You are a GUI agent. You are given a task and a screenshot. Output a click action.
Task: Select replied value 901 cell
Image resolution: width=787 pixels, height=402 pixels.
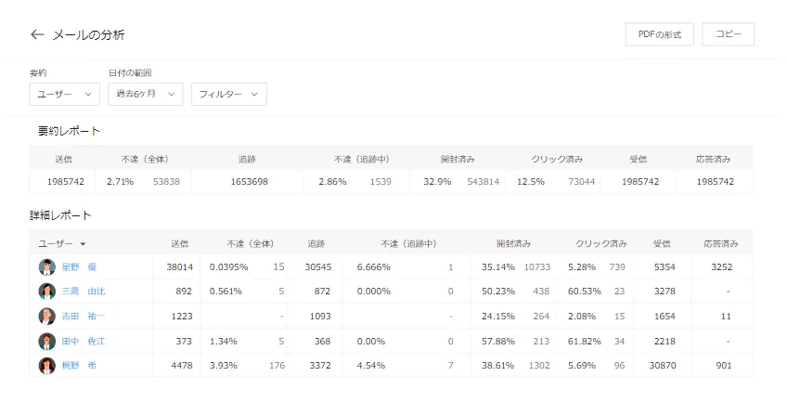(x=724, y=366)
